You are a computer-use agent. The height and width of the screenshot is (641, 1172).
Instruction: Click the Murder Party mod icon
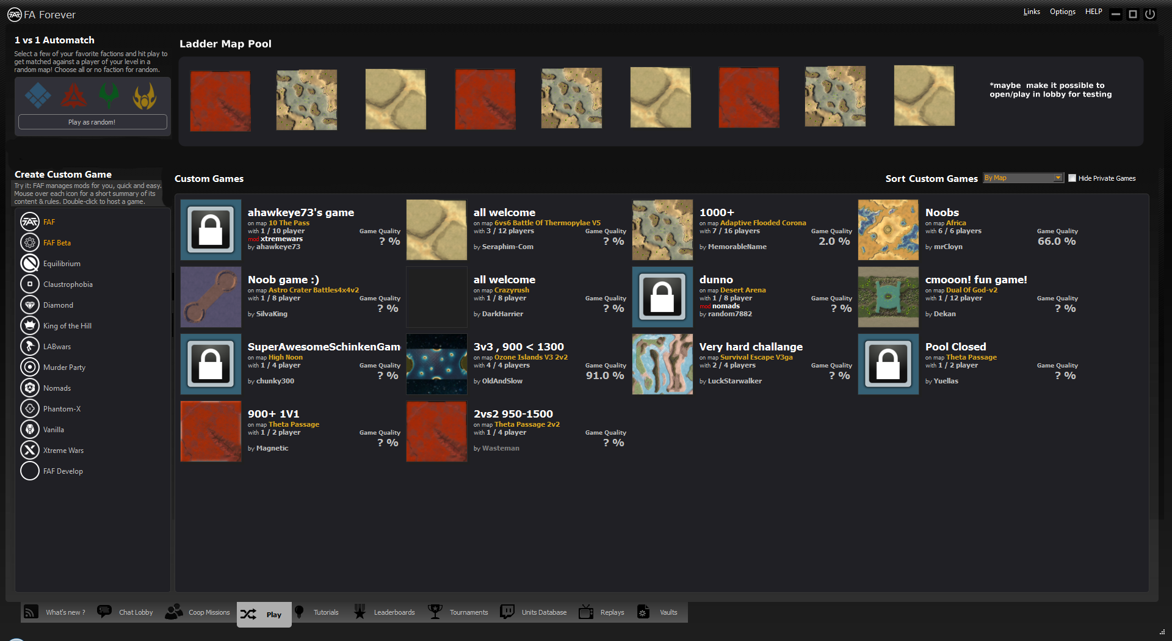30,367
